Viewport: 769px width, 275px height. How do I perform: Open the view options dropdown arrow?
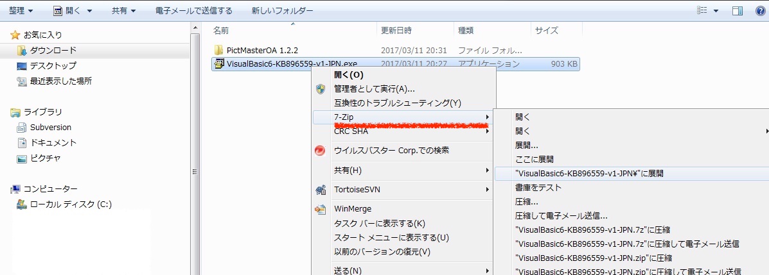coord(716,10)
